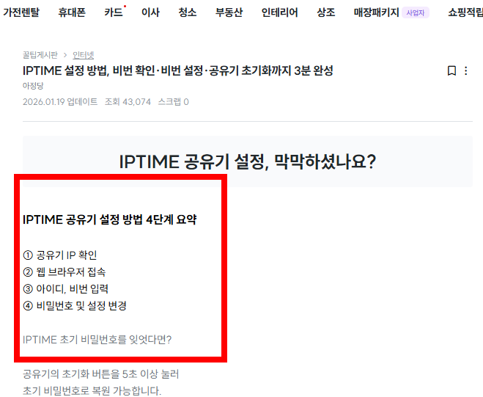Open the 부동산 menu
Screen dimensions: 483x397
(x=229, y=12)
